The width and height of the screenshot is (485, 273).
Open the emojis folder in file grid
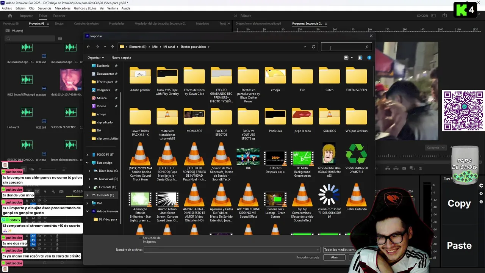275,80
